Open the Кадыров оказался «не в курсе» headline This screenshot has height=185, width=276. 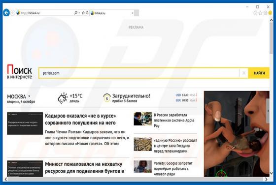pos(80,119)
